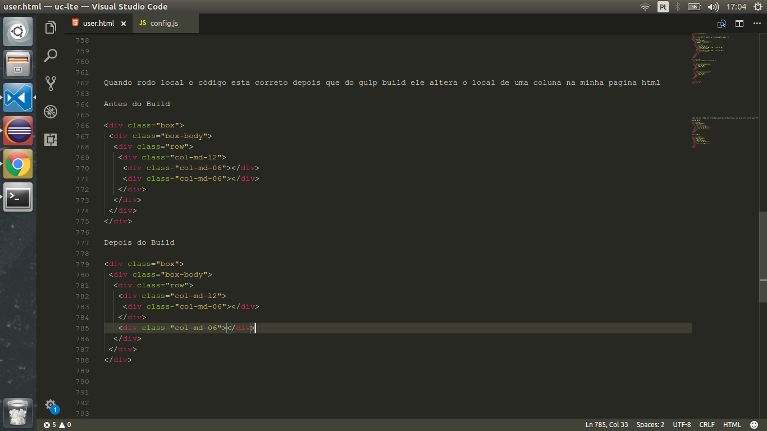Open the Explorer view in activity bar
Viewport: 767px width, 431px height.
pos(51,27)
